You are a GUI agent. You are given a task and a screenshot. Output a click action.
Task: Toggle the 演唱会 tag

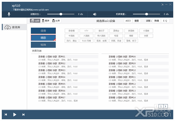point(116,31)
